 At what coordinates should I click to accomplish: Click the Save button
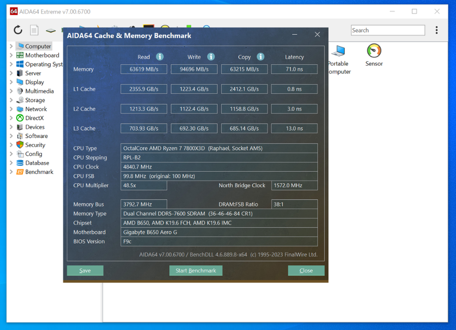(85, 270)
